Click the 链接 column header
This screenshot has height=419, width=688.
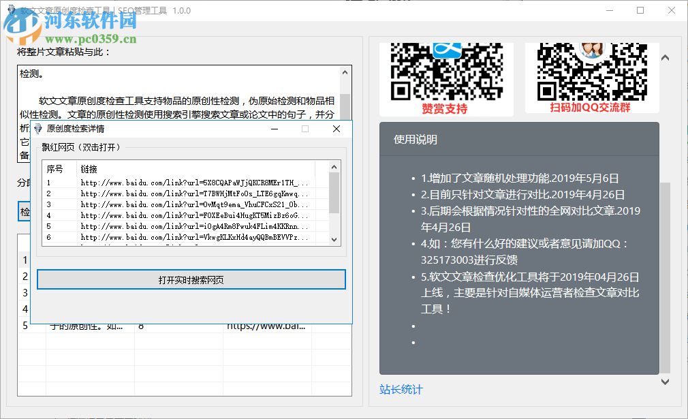196,169
